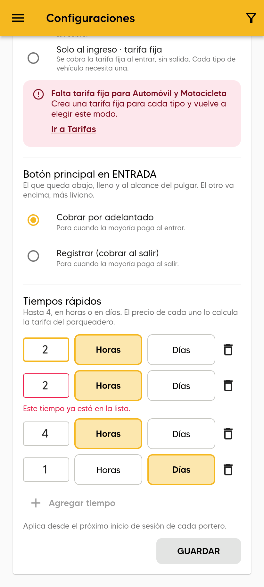Delete the 4 Horas quick time
264x587 pixels.
click(x=228, y=434)
